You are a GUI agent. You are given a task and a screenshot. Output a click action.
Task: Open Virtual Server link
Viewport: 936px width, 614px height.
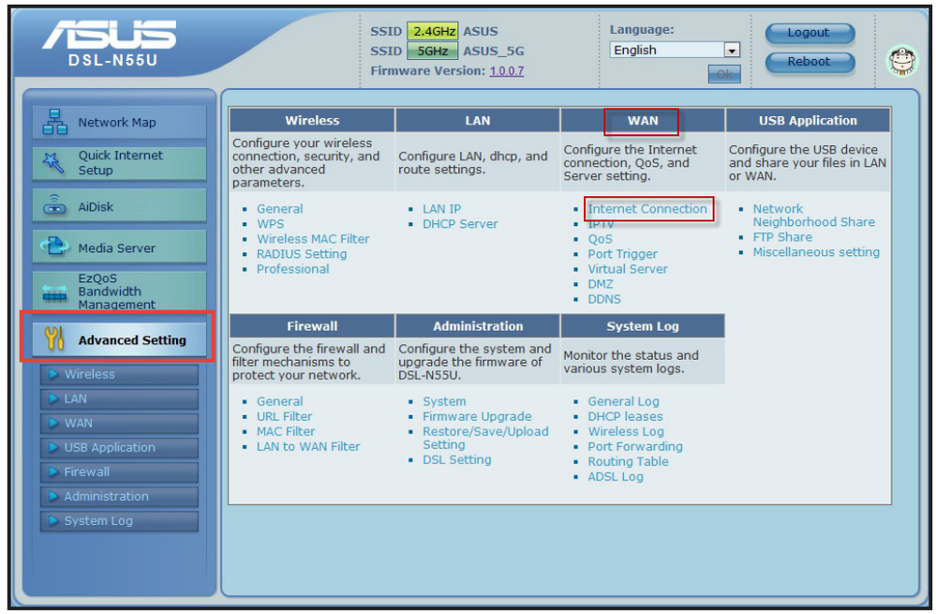(x=628, y=269)
